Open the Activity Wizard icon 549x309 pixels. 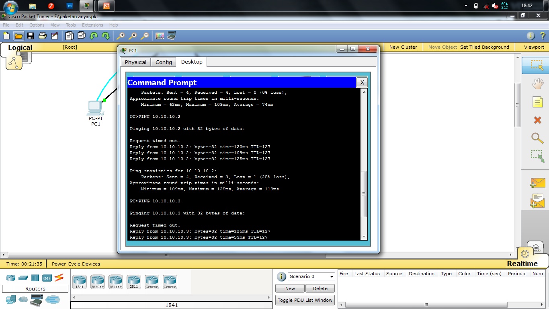point(55,36)
